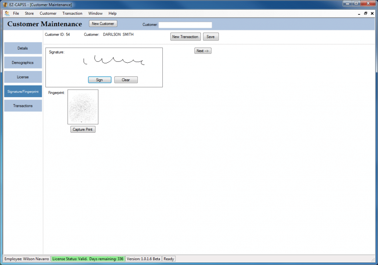This screenshot has width=378, height=265.
Task: Minimize the inner Customer Maintenance window
Action: [359, 13]
